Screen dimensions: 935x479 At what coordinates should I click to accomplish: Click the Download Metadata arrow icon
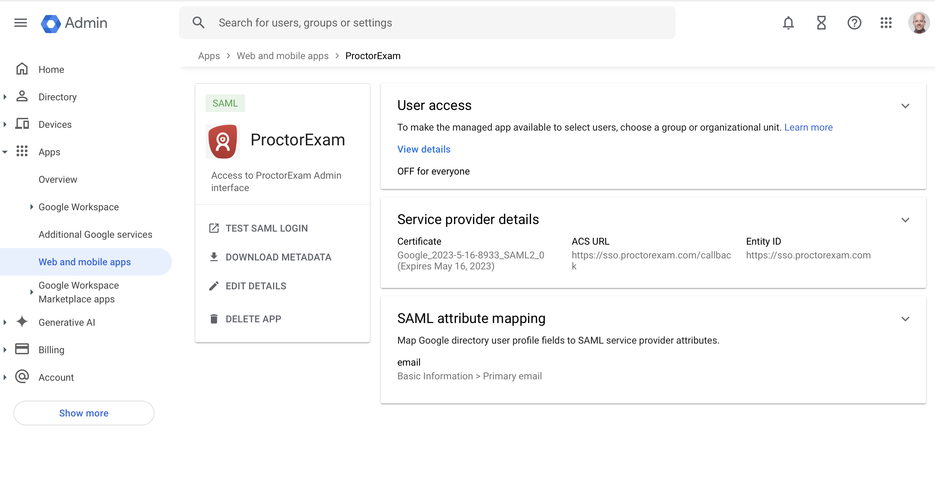click(214, 257)
